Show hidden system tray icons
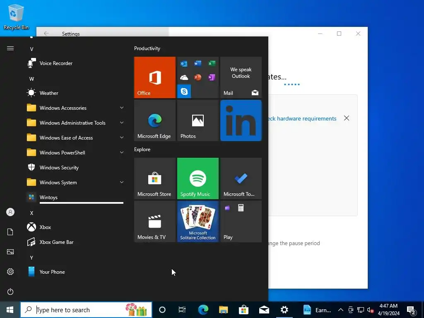Image resolution: width=424 pixels, height=318 pixels. 341,310
